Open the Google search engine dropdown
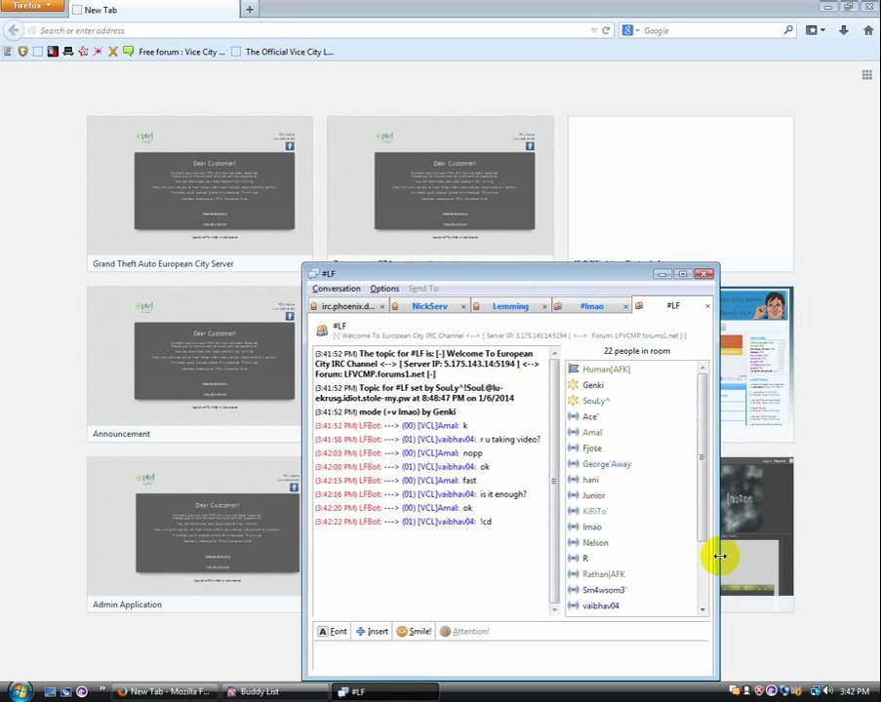This screenshot has height=702, width=881. pos(630,30)
